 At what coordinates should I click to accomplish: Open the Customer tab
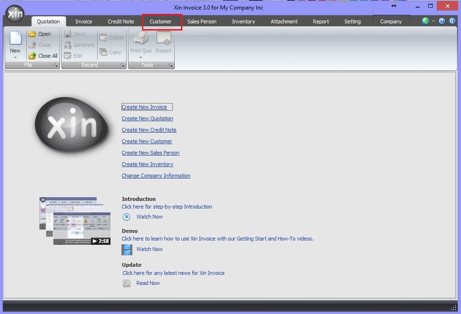[160, 21]
